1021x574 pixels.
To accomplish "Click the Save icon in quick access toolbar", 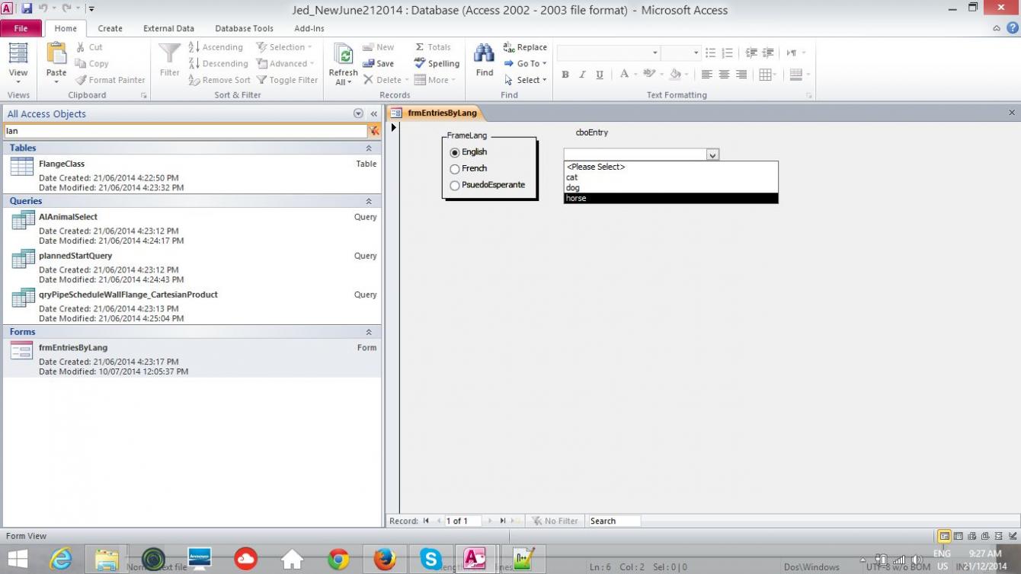I will point(27,9).
